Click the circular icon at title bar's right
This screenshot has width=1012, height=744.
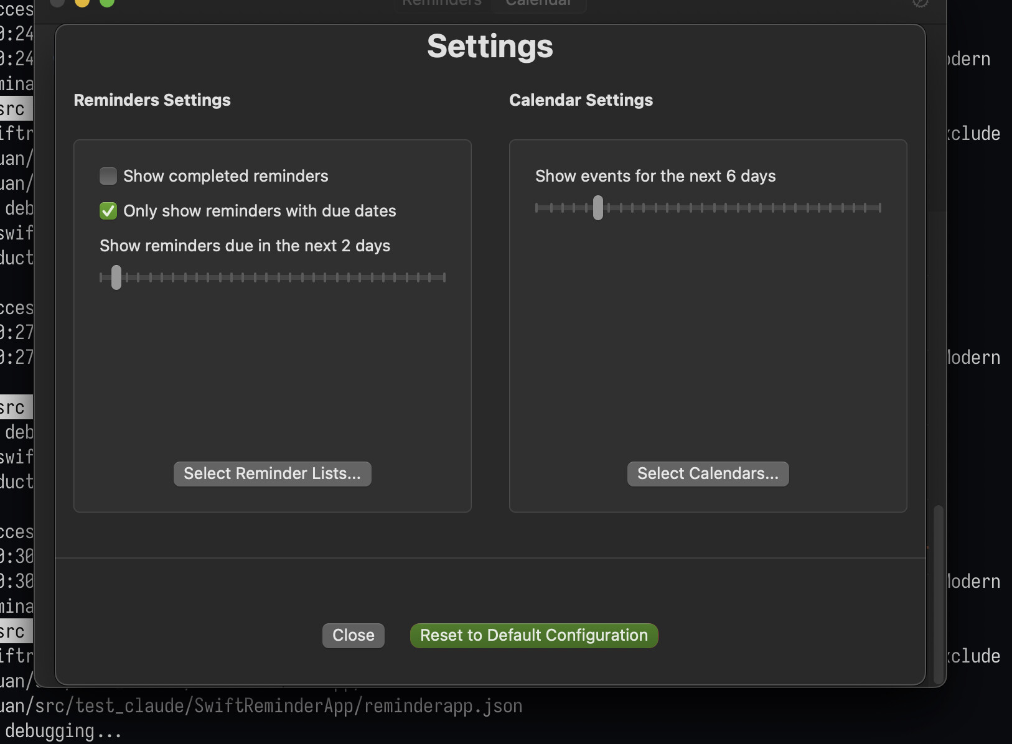click(920, 2)
